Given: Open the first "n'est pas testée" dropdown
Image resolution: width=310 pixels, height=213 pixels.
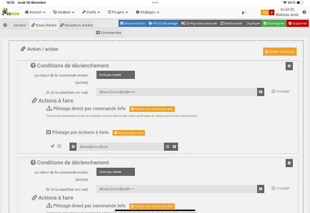Looking at the screenshot, I should click(x=115, y=75).
